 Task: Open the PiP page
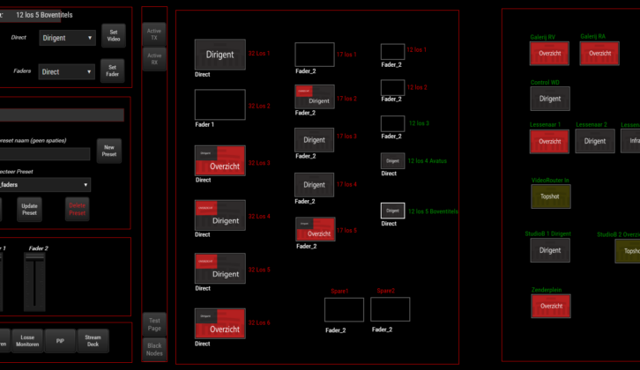coord(60,340)
